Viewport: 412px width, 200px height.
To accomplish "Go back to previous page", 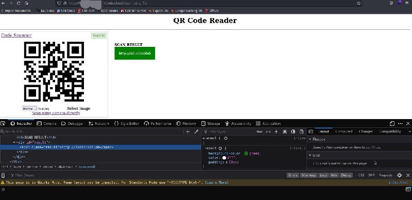I will (x=3, y=3).
